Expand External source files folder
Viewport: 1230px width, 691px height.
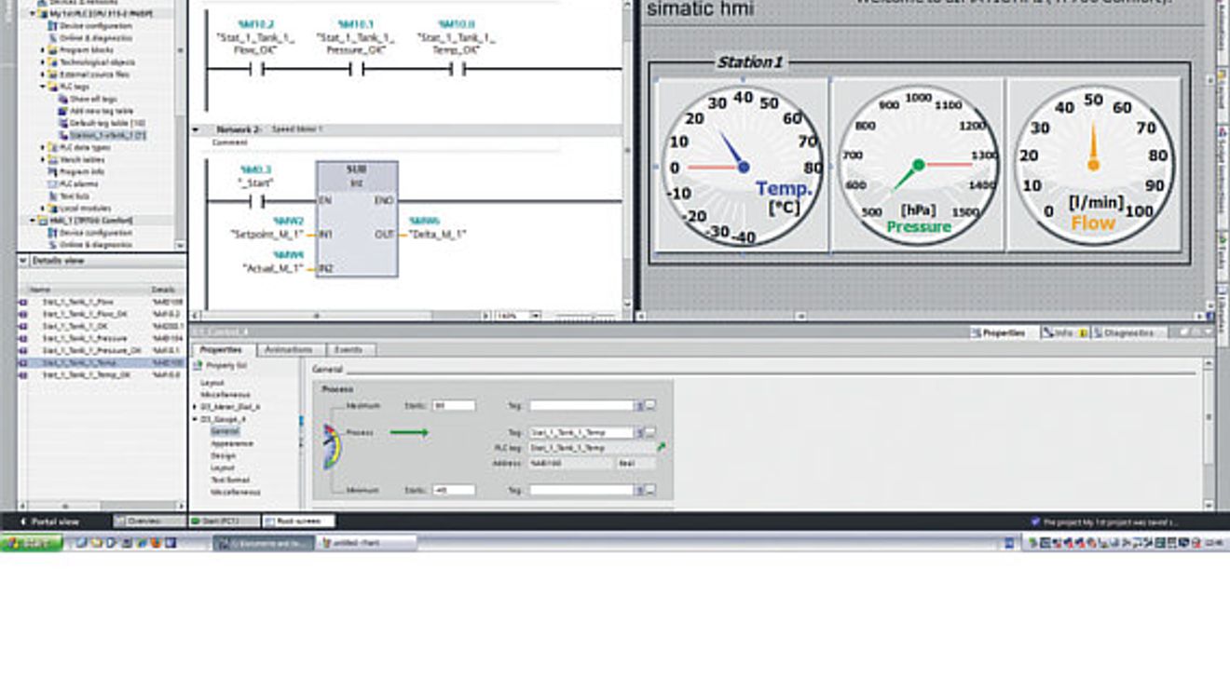point(43,75)
